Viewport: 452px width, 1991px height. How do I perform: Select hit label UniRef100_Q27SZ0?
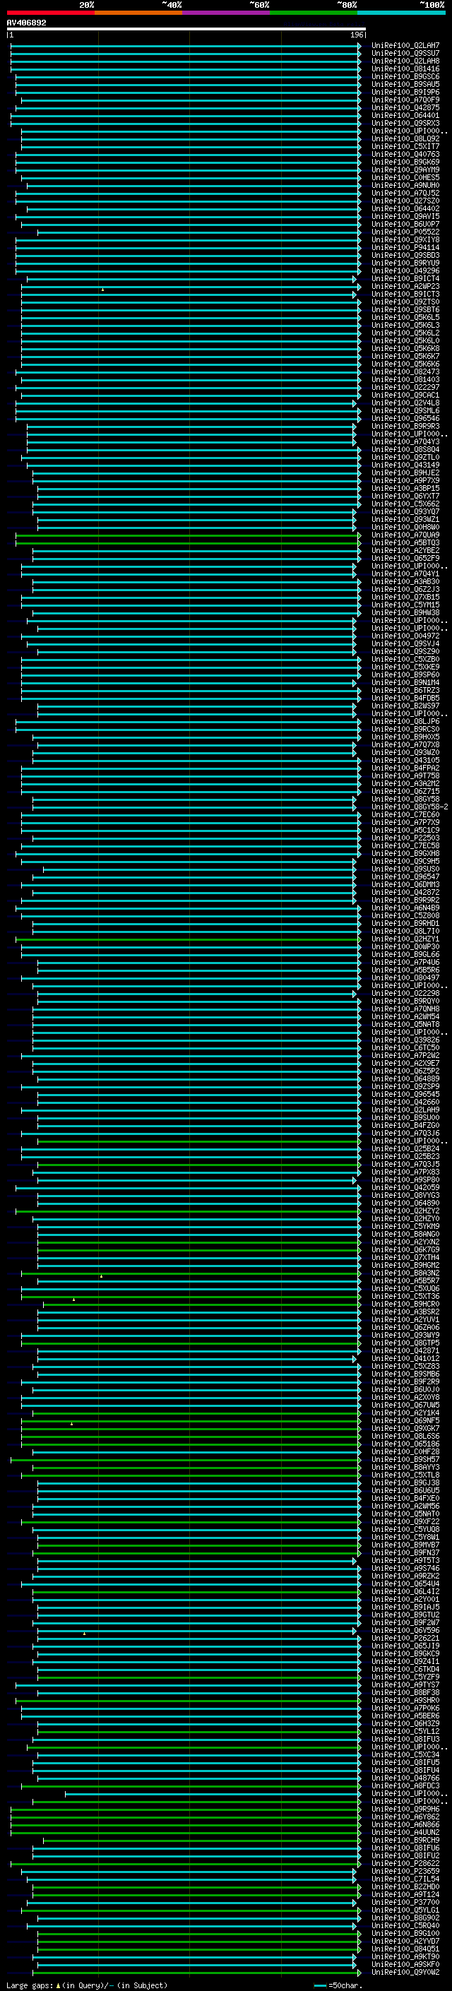(x=405, y=201)
